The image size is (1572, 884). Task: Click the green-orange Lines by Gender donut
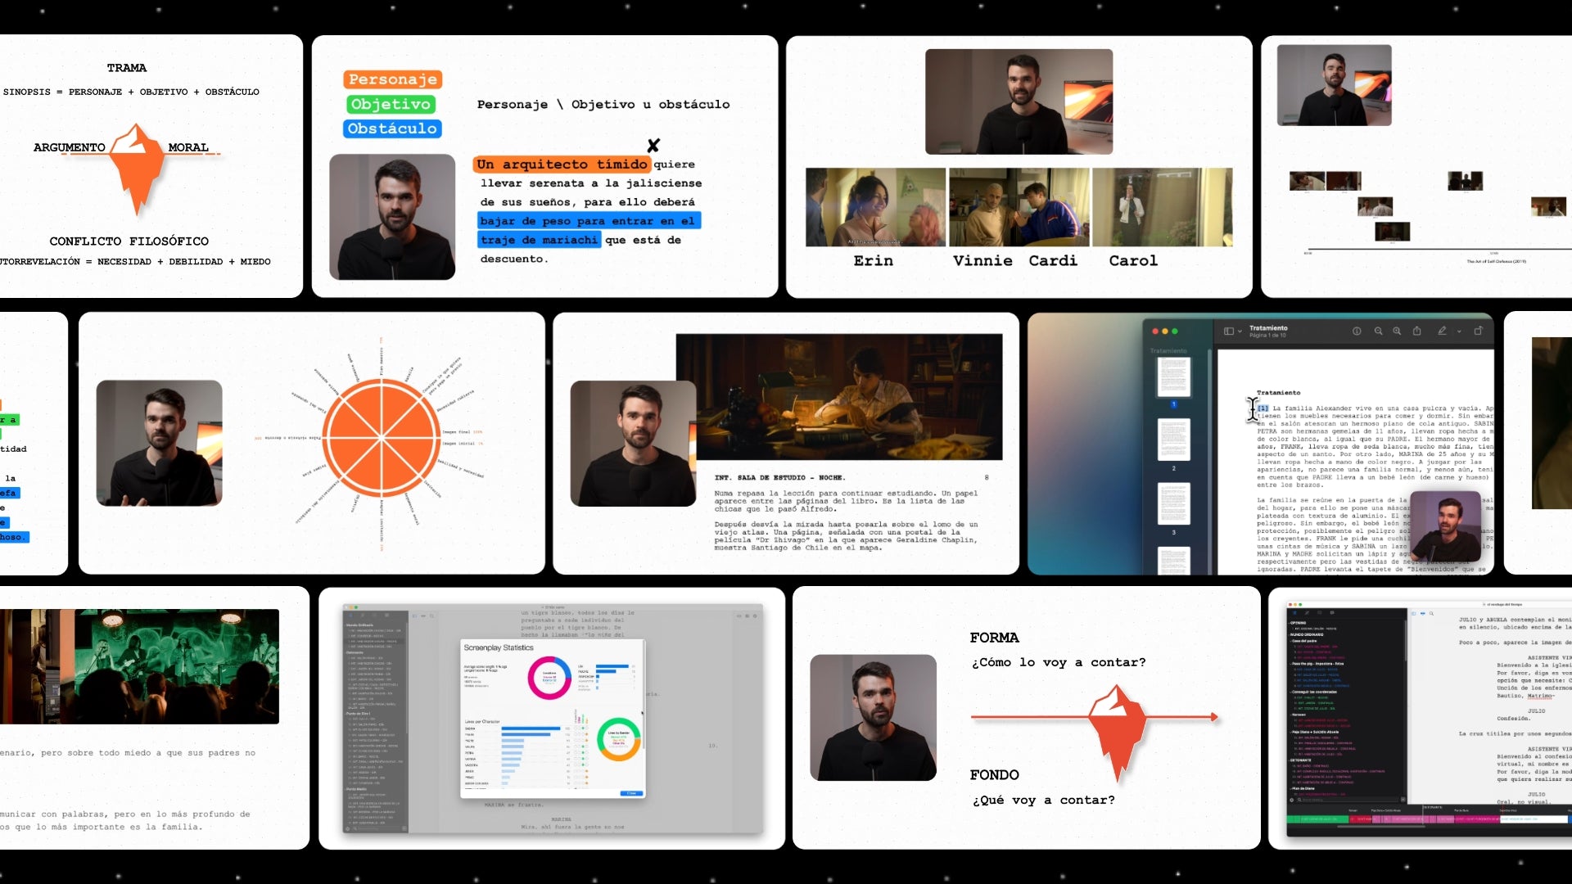618,739
